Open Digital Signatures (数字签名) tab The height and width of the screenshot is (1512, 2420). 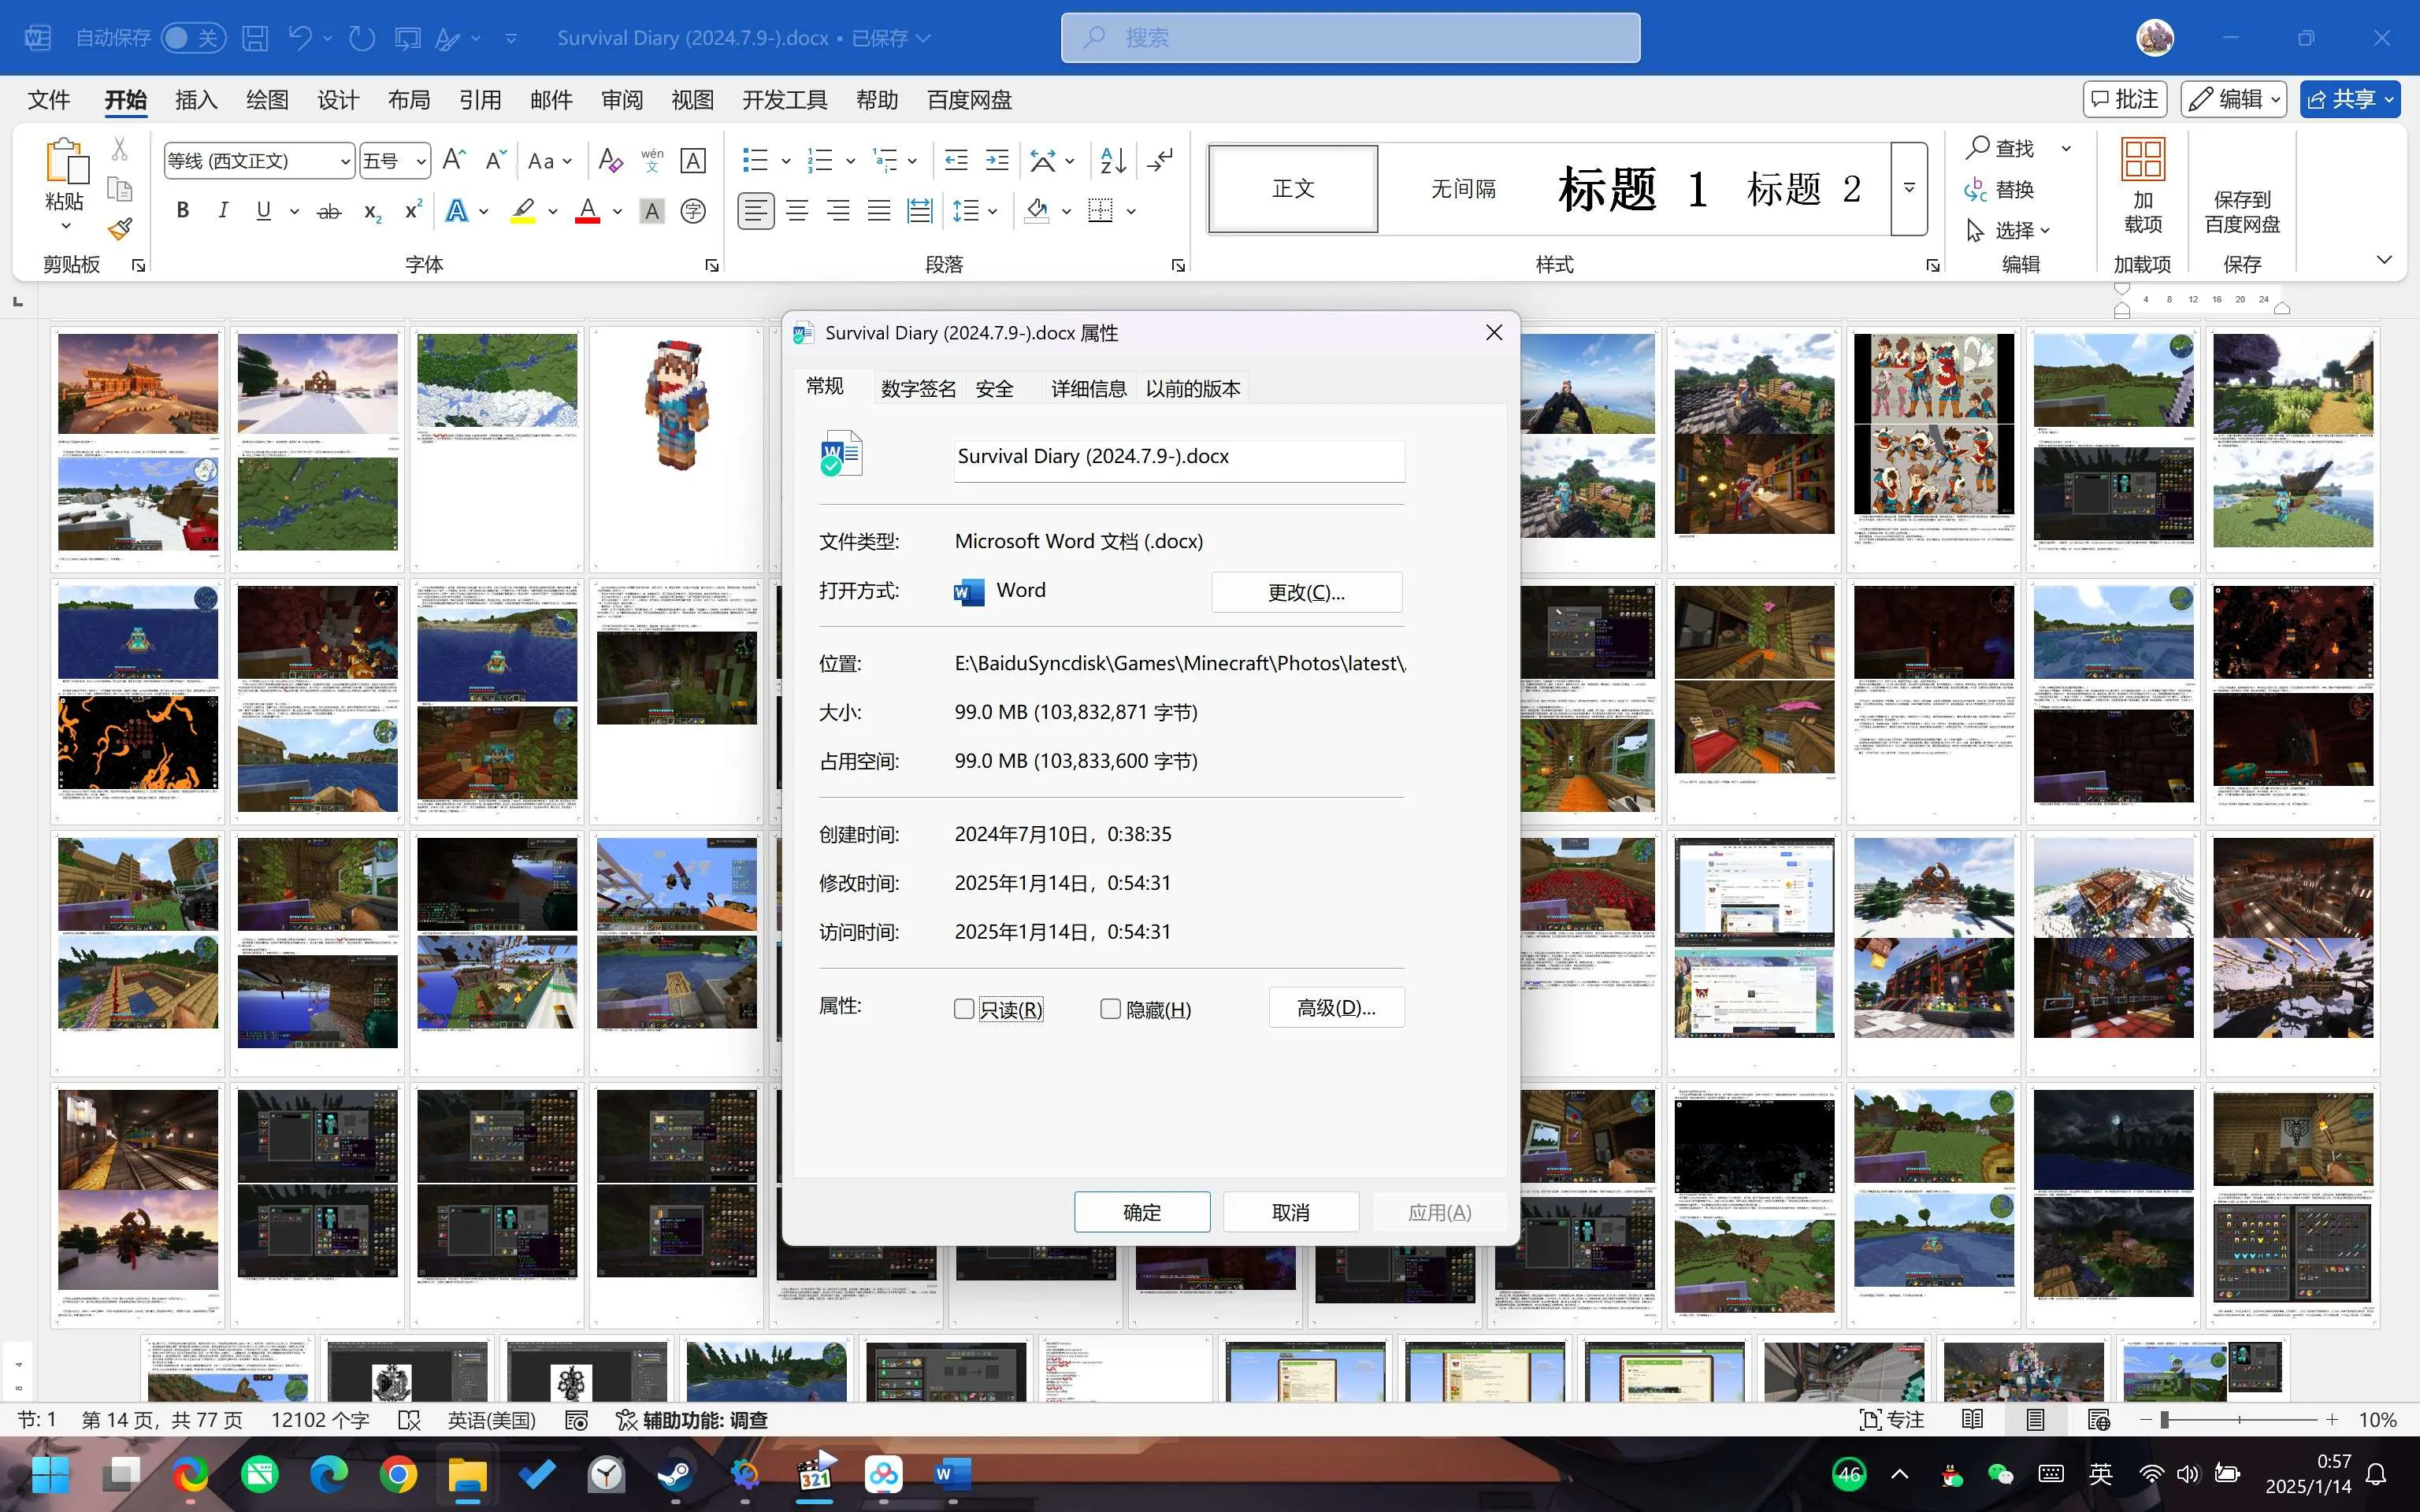(x=918, y=388)
